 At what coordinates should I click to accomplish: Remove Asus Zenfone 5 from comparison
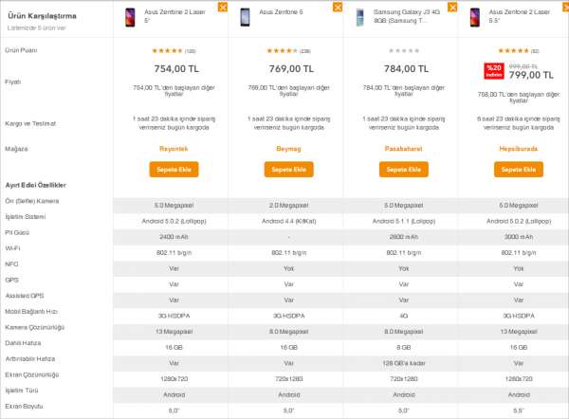(x=338, y=7)
